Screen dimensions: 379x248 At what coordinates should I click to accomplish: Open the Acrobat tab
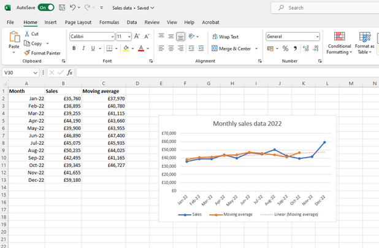click(210, 22)
